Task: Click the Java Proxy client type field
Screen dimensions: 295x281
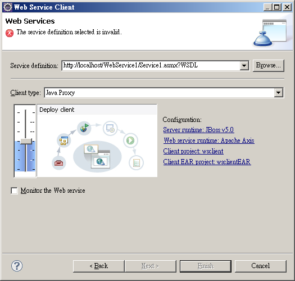Action: 159,93
